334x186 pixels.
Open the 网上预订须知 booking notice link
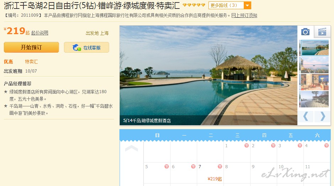tap(244, 15)
